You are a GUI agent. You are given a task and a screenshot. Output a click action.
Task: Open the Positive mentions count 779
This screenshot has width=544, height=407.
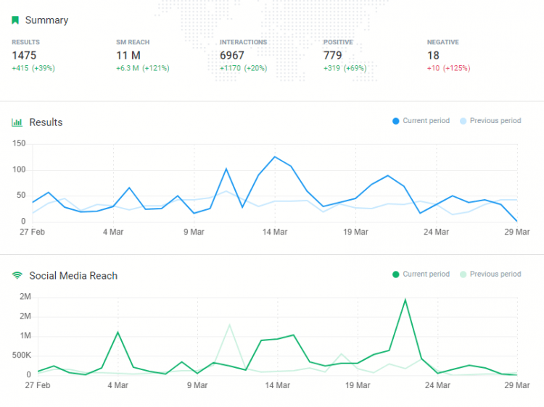(x=332, y=55)
